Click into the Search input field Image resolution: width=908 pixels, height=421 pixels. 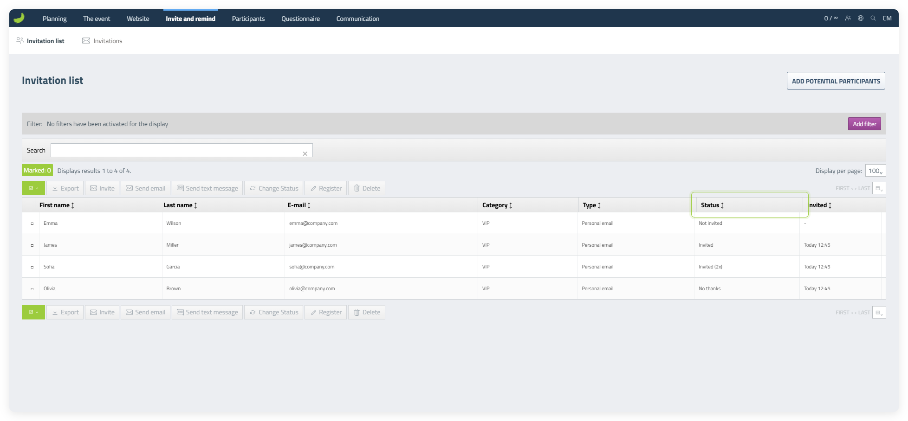click(x=182, y=150)
